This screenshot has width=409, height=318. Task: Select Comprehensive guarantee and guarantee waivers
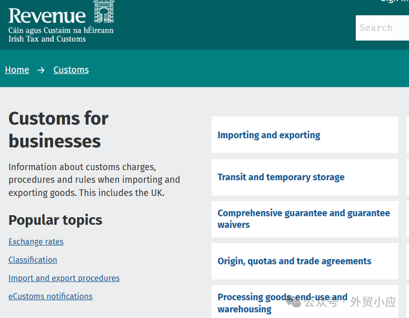point(303,219)
